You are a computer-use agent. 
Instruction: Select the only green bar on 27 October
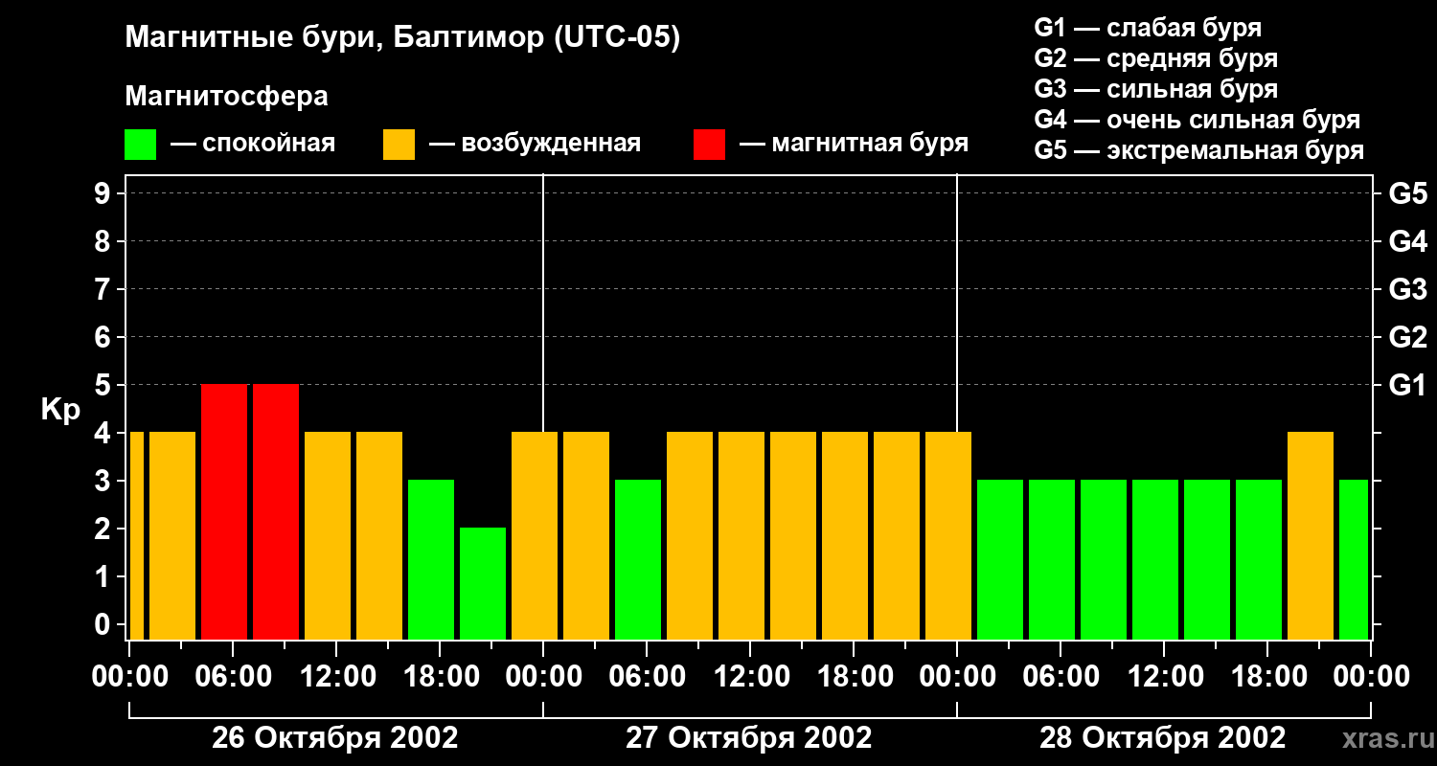click(638, 559)
